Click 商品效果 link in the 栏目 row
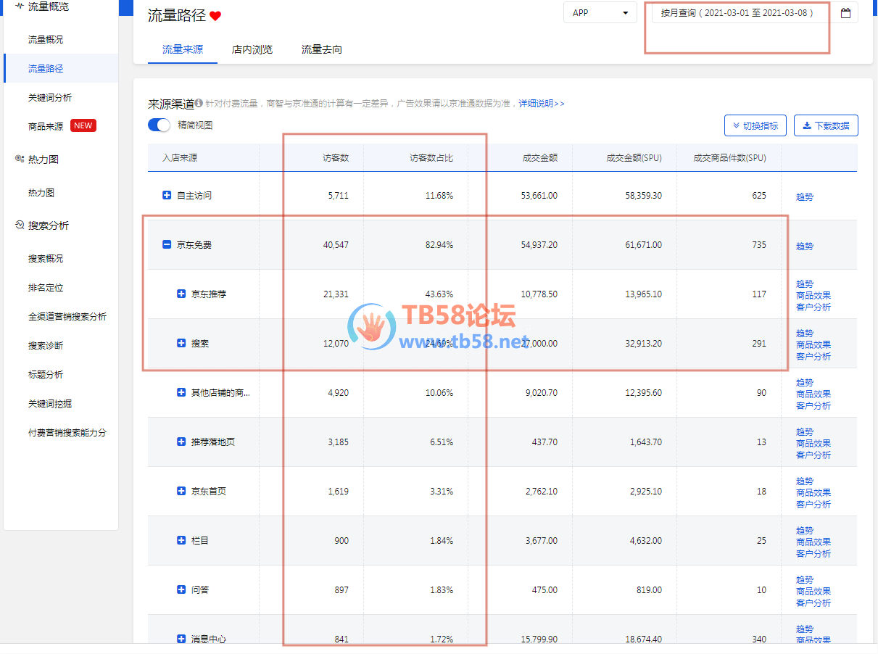 (x=813, y=542)
